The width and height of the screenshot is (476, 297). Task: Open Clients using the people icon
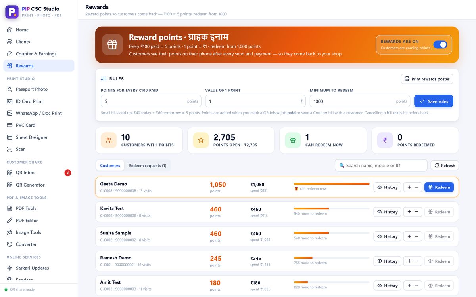10,42
